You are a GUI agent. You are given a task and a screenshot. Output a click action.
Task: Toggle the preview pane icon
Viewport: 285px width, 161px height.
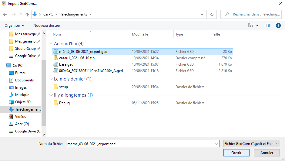267,26
